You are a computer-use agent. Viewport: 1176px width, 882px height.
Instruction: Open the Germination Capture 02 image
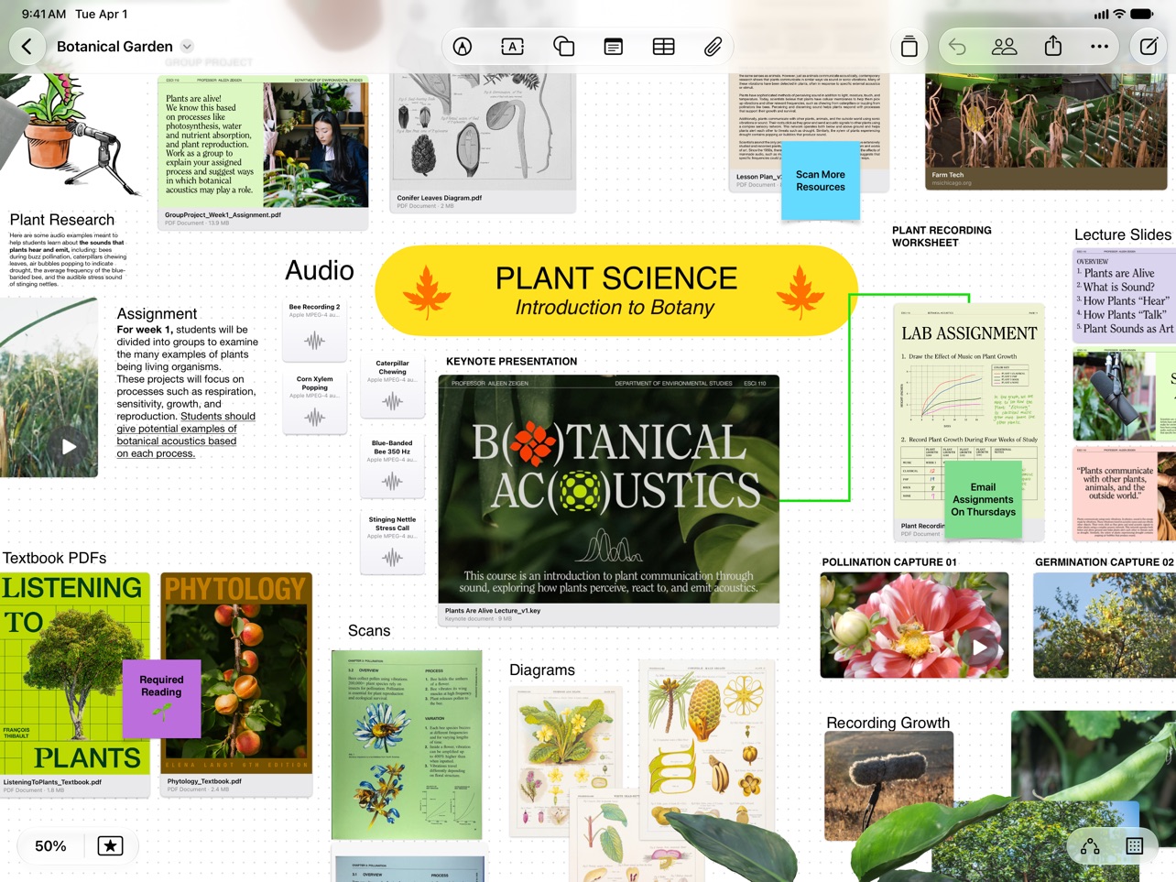(1105, 626)
